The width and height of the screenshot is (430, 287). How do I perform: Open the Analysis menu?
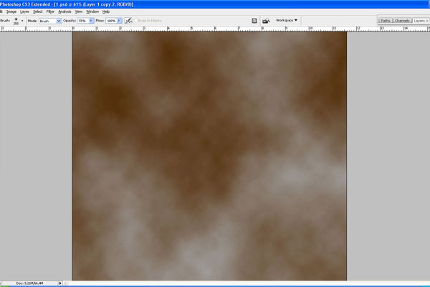pos(64,11)
